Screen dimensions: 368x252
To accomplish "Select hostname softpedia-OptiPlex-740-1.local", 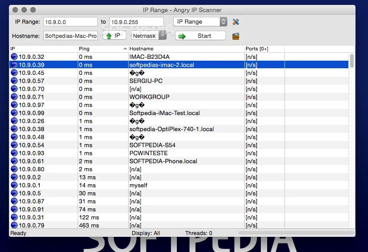I will [171, 129].
